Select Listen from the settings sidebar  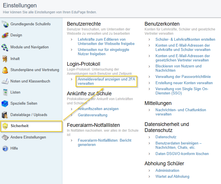pos(15,92)
